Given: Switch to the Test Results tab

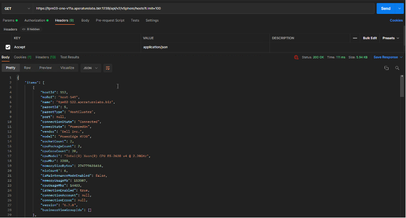Looking at the screenshot, I should coord(70,57).
